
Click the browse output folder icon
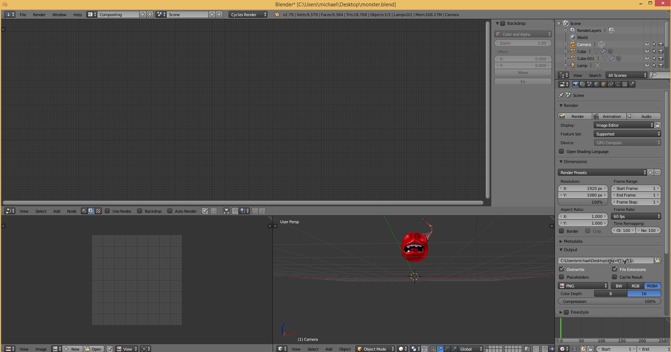(x=657, y=260)
